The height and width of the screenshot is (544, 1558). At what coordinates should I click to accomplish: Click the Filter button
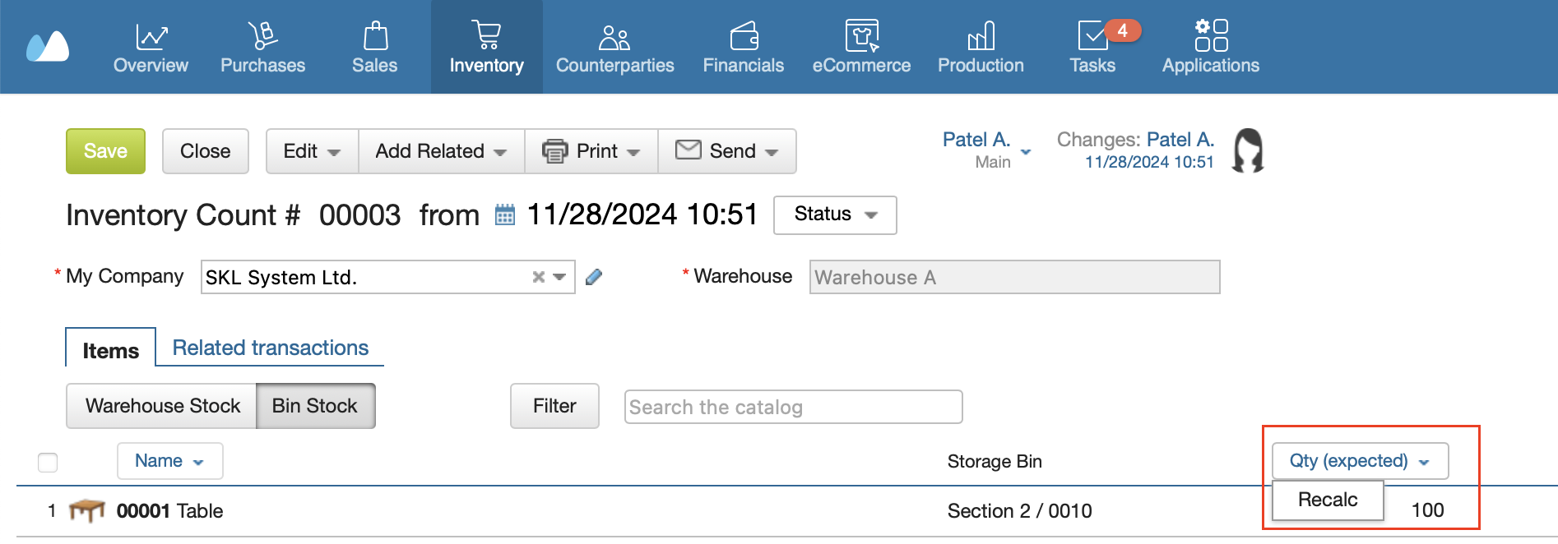click(x=554, y=406)
